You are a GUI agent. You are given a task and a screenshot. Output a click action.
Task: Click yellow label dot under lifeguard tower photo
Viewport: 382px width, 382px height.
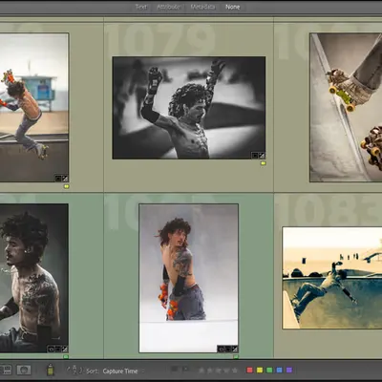[x=66, y=186]
